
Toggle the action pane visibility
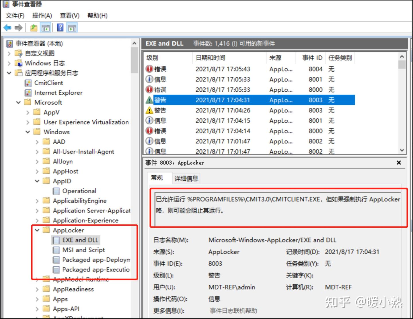coord(72,27)
